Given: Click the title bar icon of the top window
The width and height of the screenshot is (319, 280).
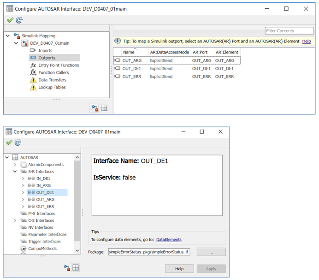Looking at the screenshot, I should 10,9.
